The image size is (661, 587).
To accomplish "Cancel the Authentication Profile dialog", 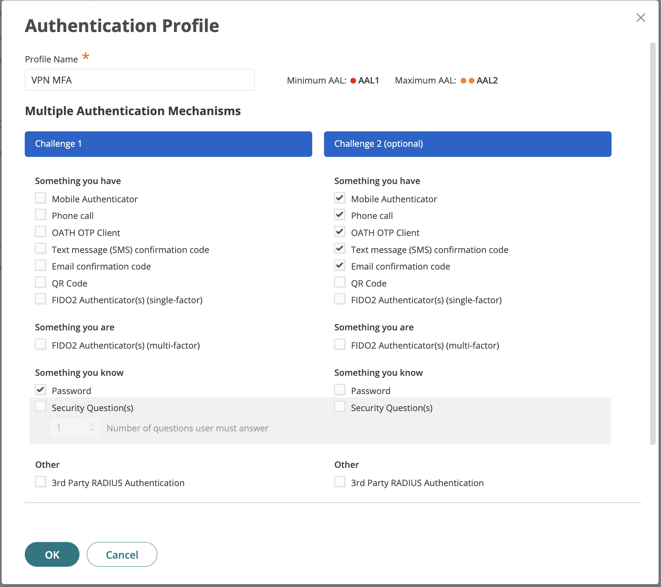I will pyautogui.click(x=122, y=554).
